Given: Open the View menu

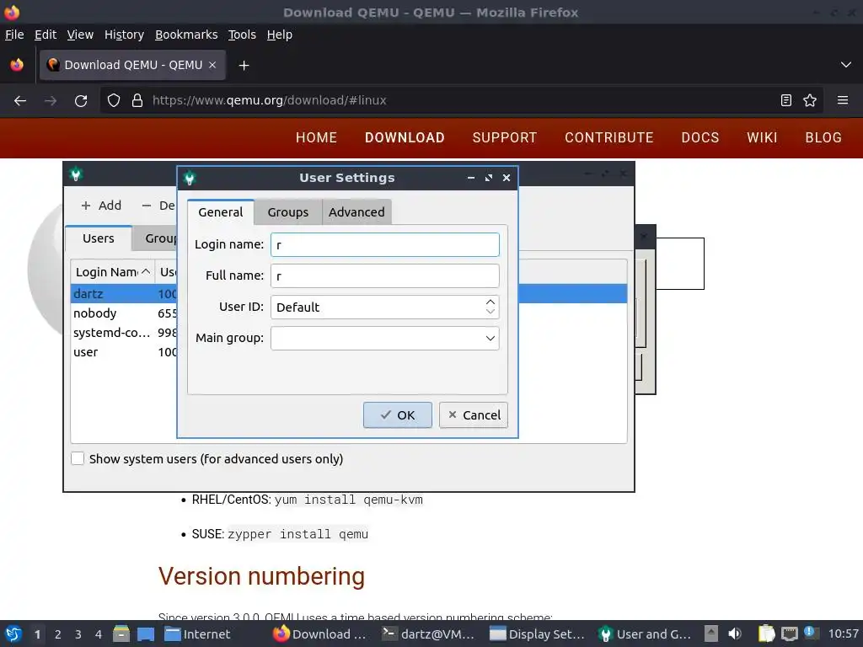Looking at the screenshot, I should point(80,35).
